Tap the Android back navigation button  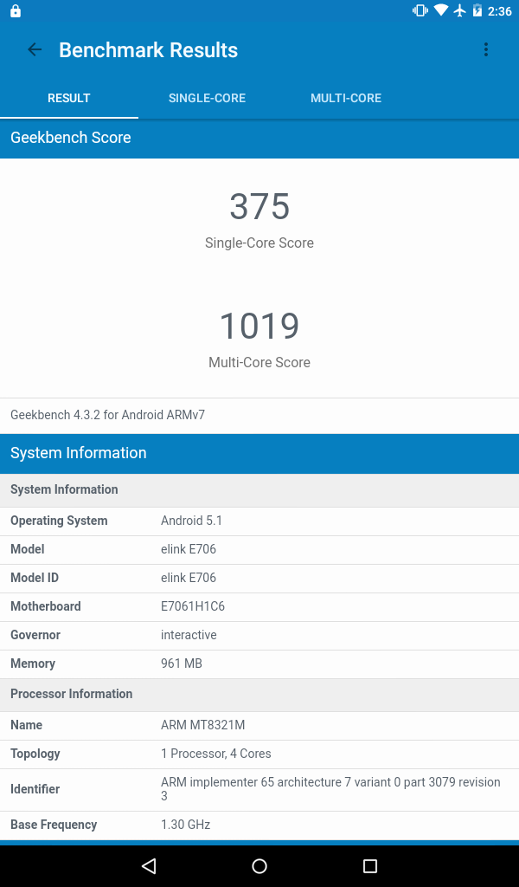149,866
